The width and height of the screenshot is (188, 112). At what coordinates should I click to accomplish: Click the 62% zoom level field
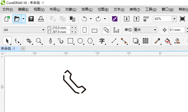point(163,19)
